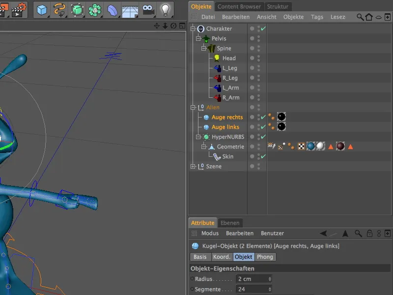This screenshot has height=295, width=393.
Task: Open the Datei menu
Action: [208, 17]
